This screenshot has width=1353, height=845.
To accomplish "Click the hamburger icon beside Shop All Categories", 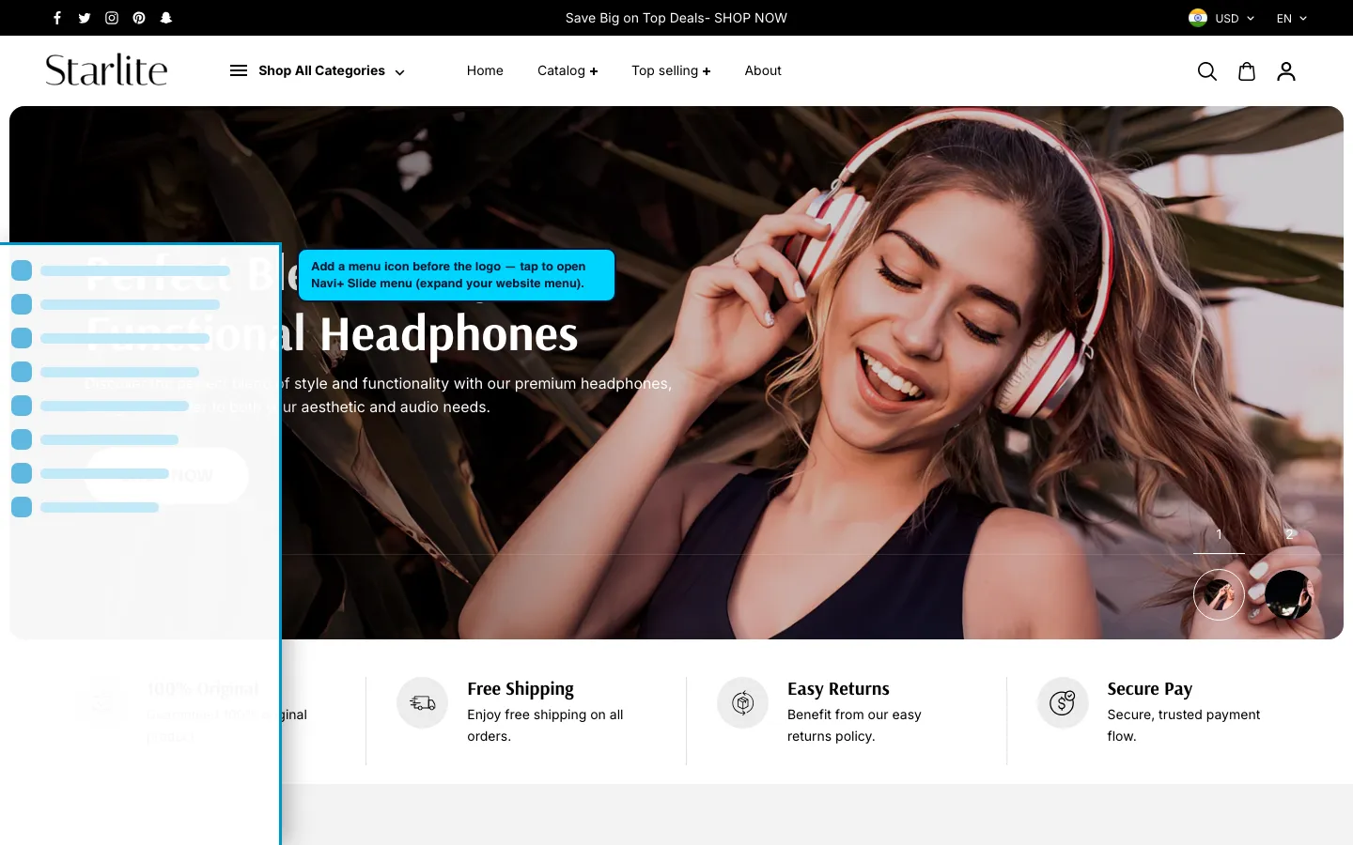I will click(x=239, y=70).
